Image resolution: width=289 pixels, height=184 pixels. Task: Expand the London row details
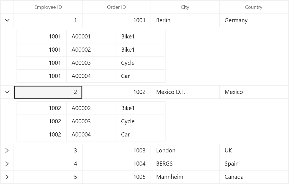7,150
